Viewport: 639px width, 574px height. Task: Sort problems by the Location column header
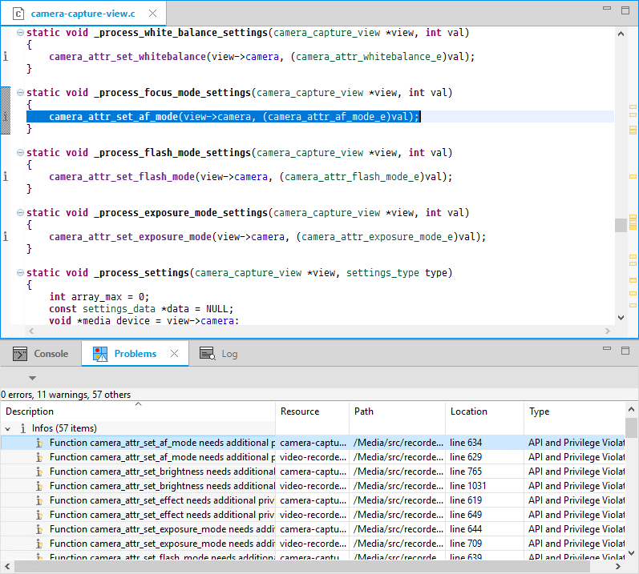pyautogui.click(x=469, y=411)
